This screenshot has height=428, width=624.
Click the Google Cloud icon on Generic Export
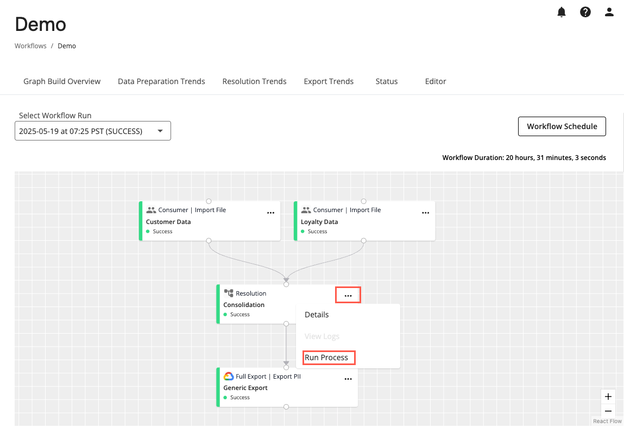click(x=229, y=376)
